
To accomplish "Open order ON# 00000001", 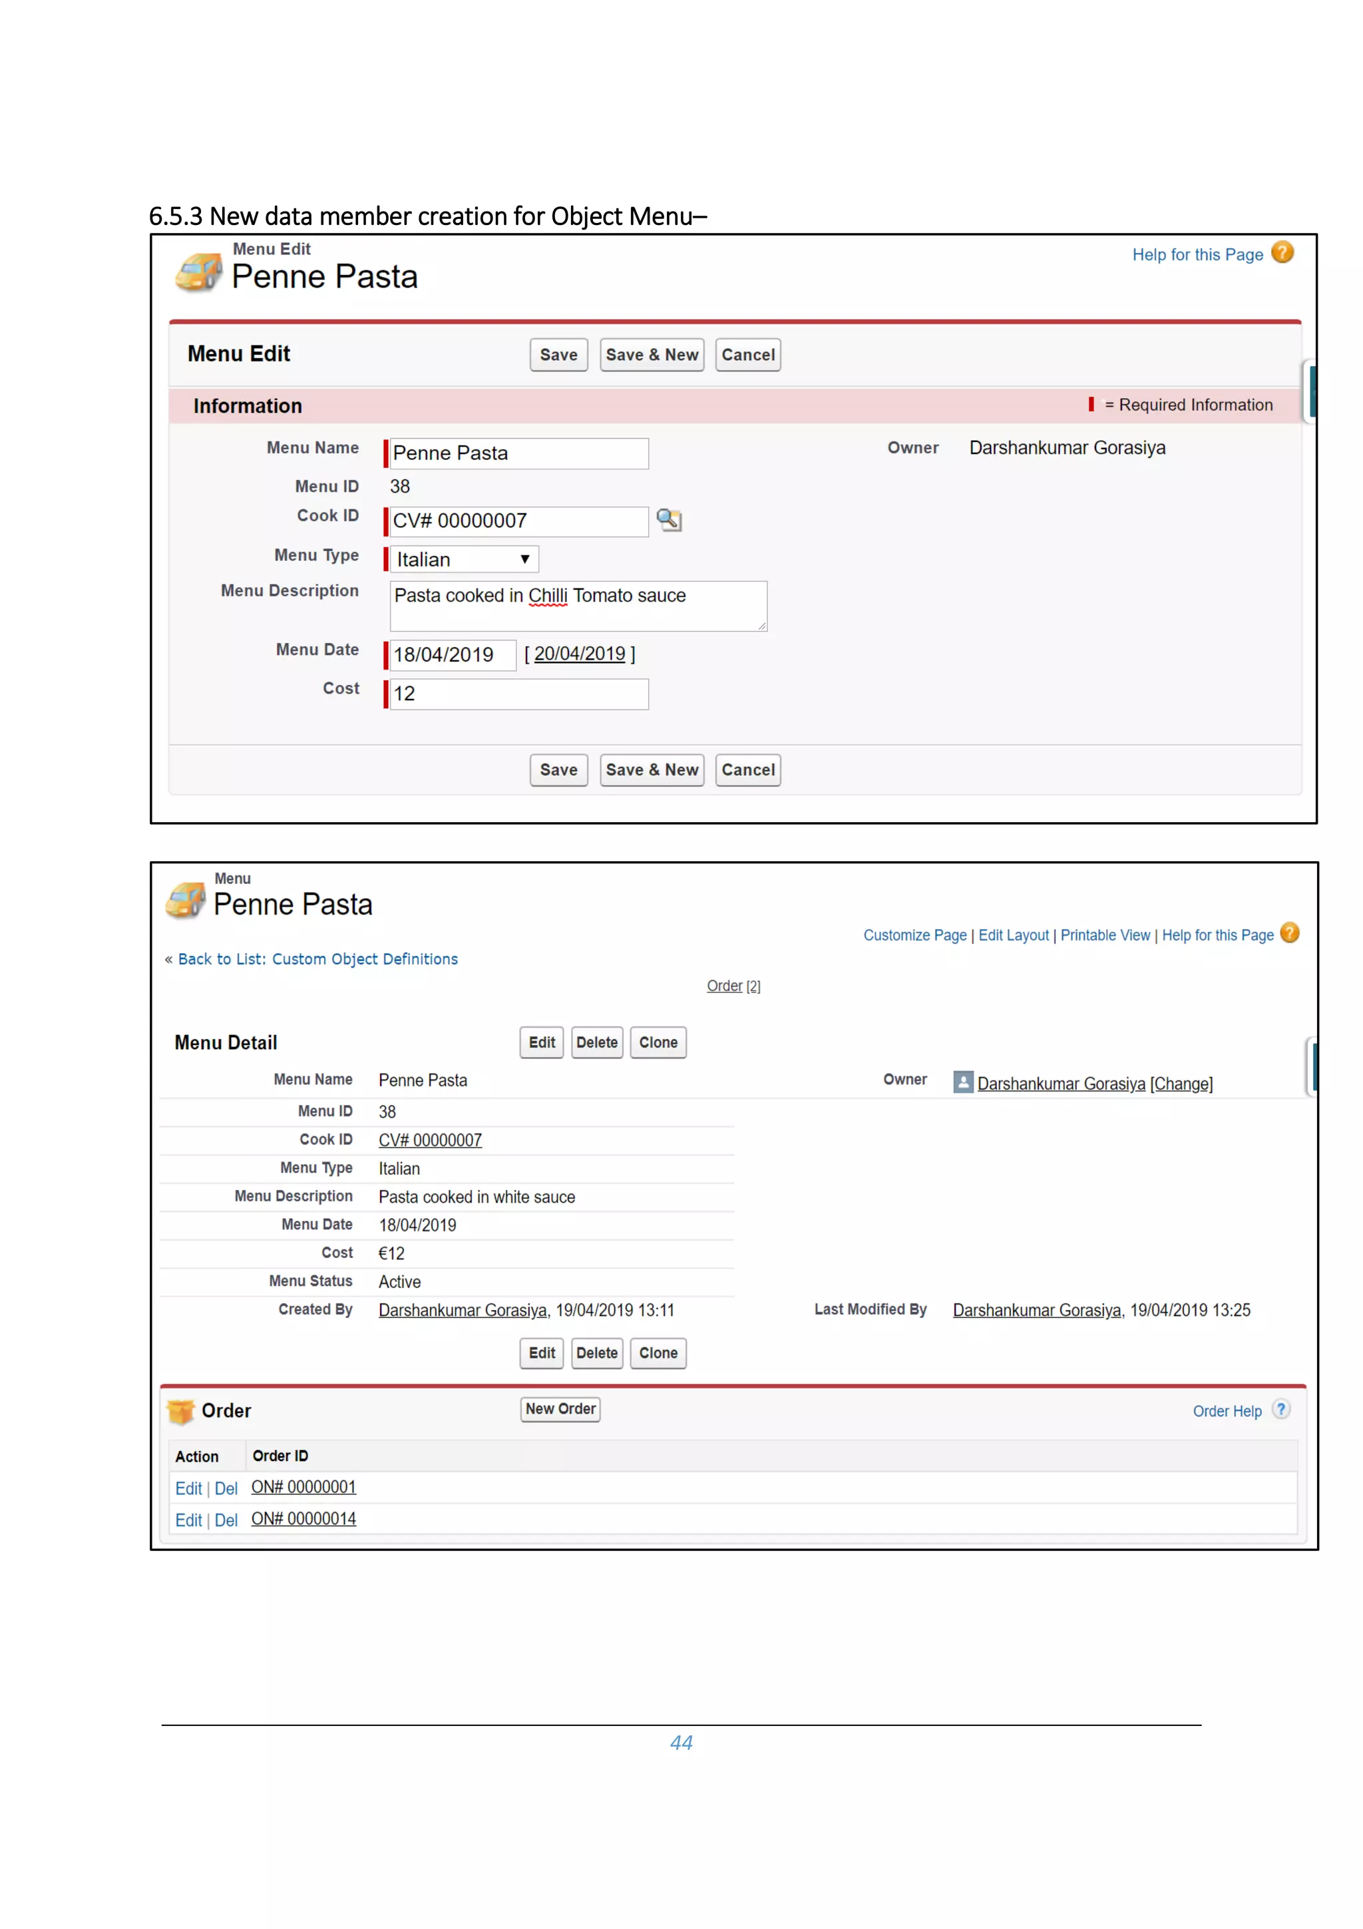I will click(x=303, y=1487).
